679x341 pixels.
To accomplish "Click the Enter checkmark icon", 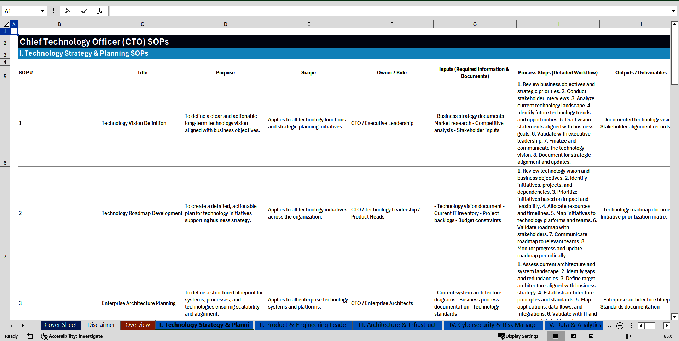I will (x=84, y=11).
